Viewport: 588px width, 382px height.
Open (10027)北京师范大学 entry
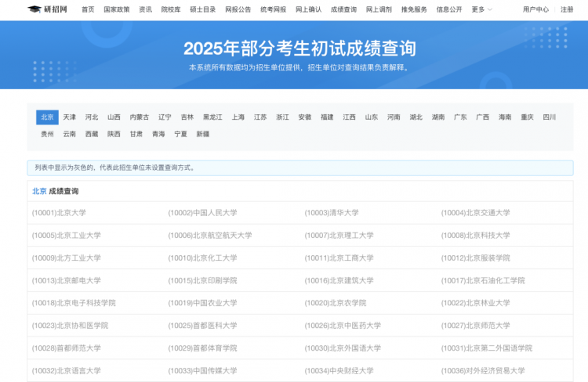click(476, 326)
